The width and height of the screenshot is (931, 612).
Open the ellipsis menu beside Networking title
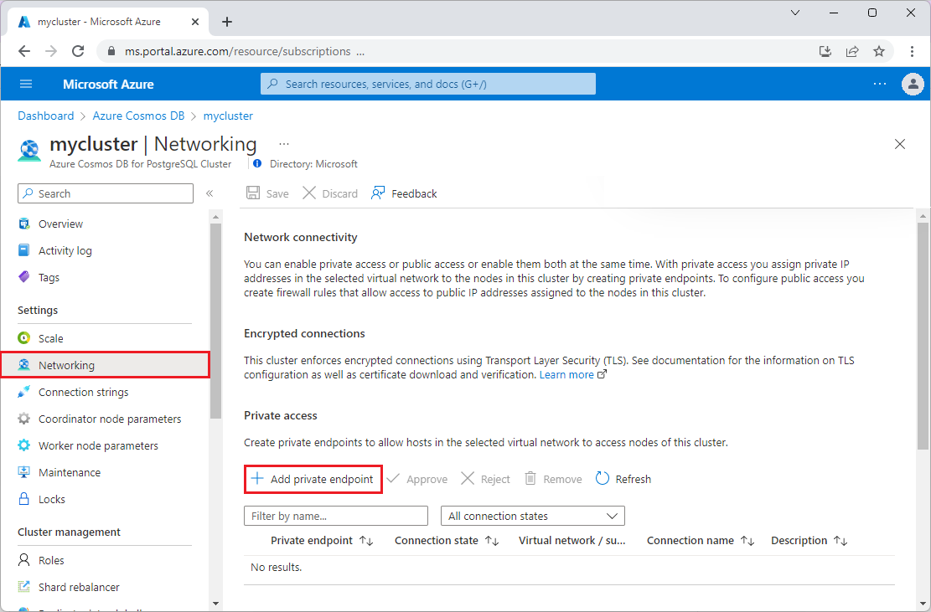(x=283, y=143)
